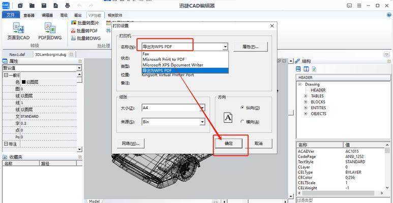
Task: Collapse the 标注 property group
Action: pyautogui.click(x=6, y=144)
